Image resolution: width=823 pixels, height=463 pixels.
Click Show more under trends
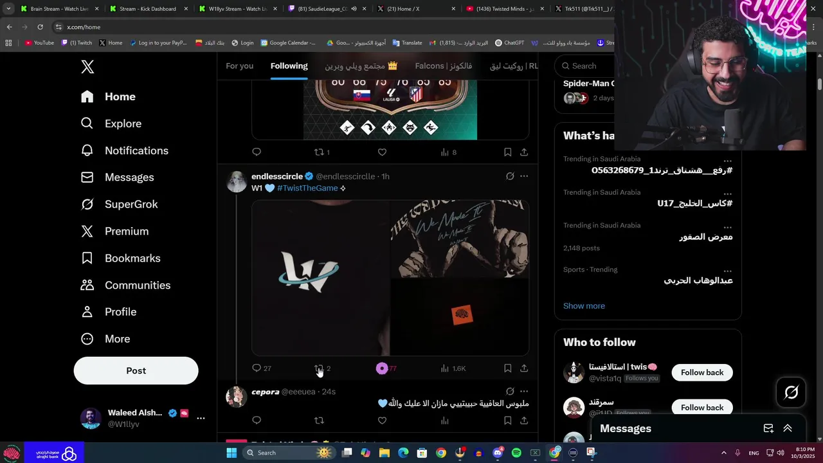584,306
